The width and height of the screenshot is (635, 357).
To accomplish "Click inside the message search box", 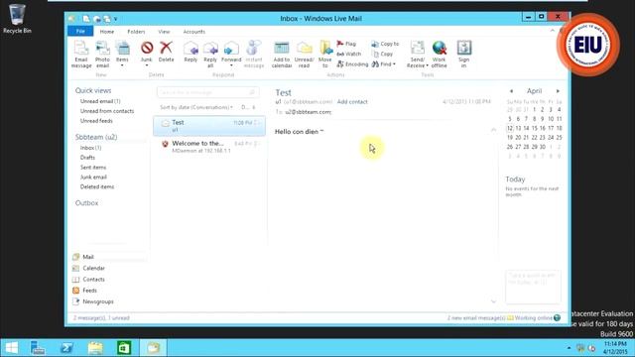I will click(x=207, y=92).
